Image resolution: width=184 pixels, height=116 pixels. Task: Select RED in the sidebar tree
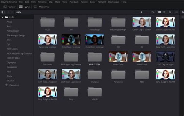tap(9, 71)
